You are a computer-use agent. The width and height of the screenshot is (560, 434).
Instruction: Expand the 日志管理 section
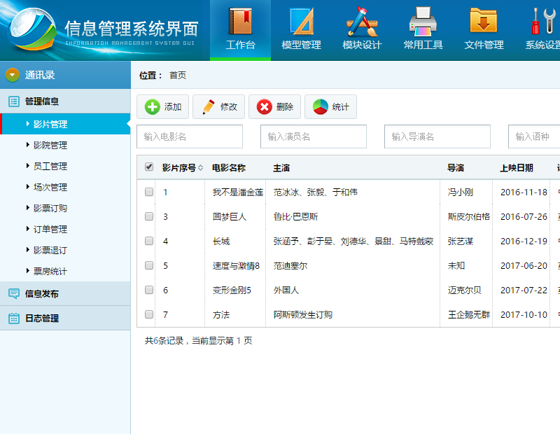click(65, 318)
